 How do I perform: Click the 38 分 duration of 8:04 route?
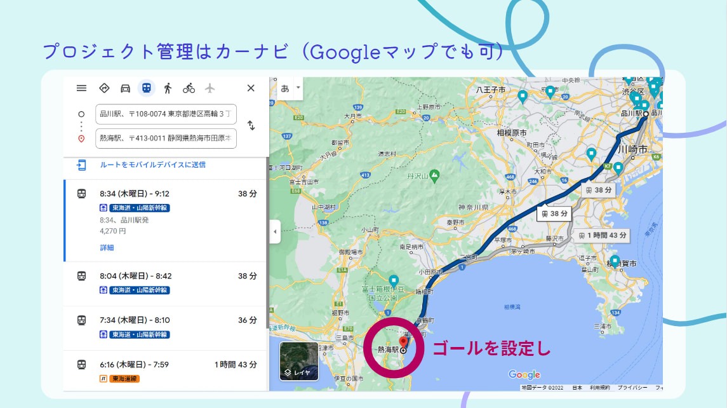[247, 276]
